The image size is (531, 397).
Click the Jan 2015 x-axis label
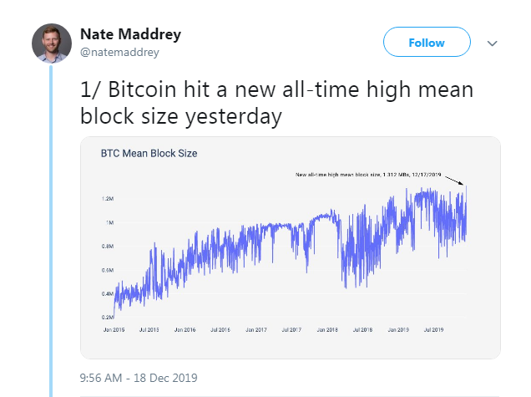[x=113, y=329]
